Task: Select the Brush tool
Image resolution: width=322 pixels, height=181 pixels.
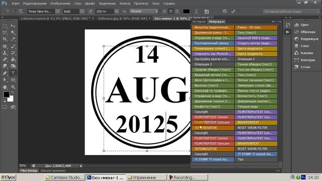Action: [13, 46]
